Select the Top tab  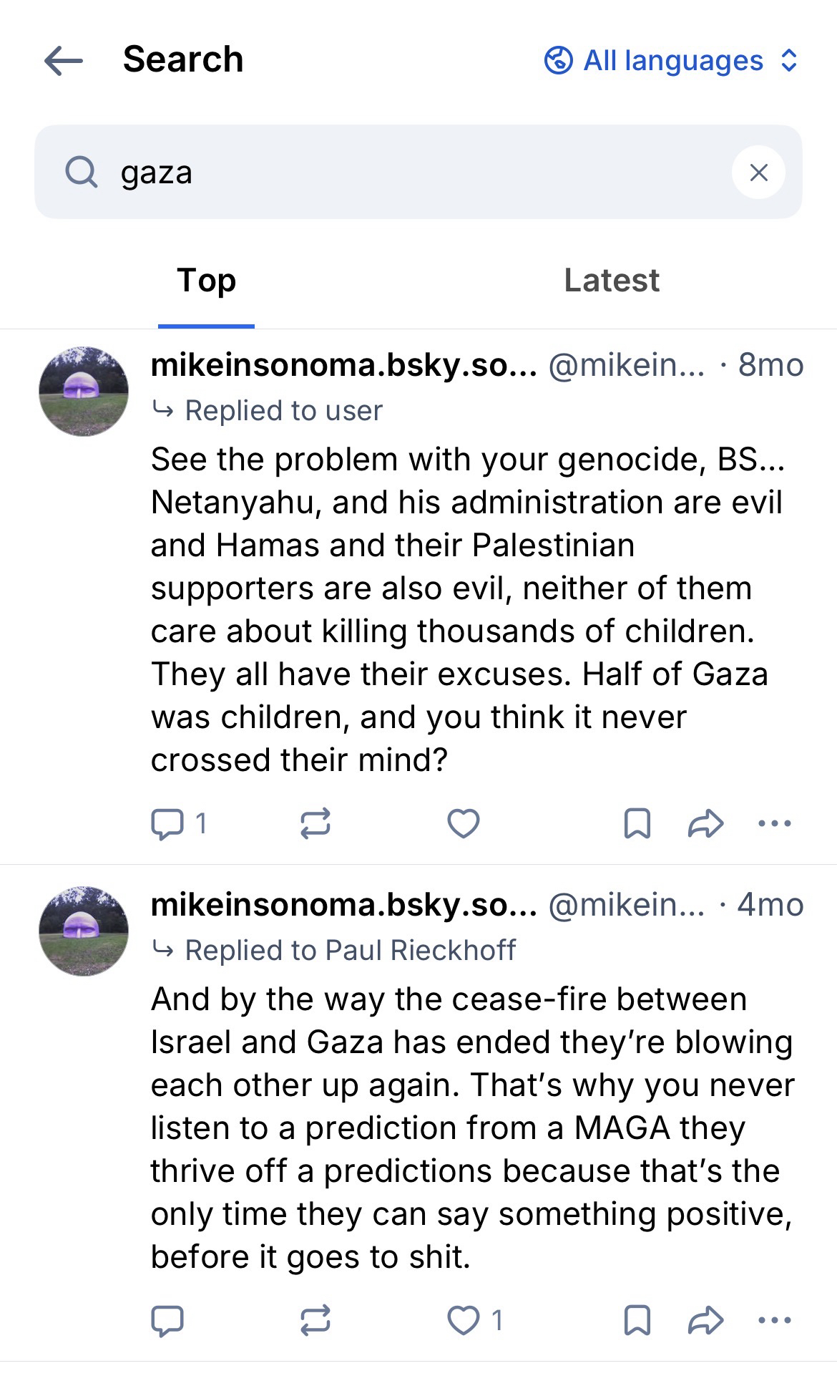[206, 281]
